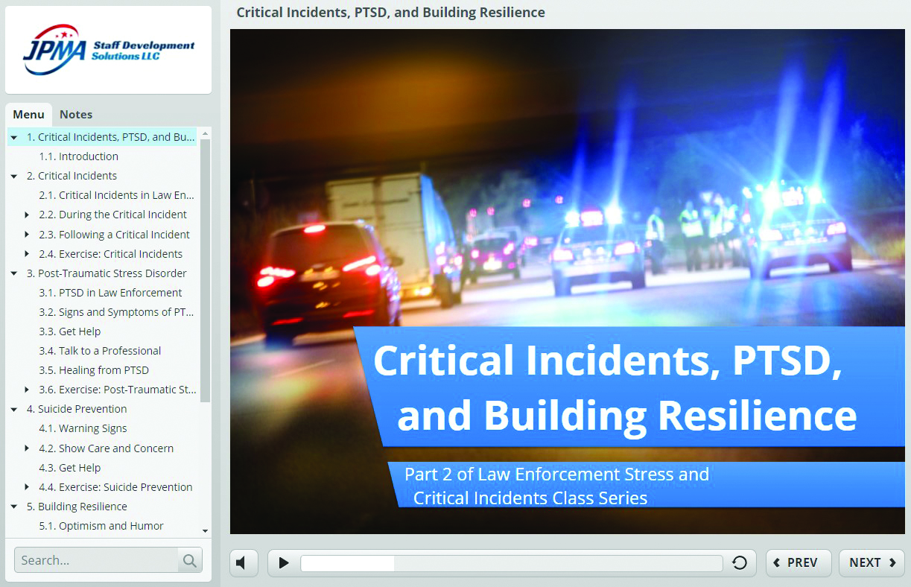The height and width of the screenshot is (587, 911).
Task: Type in the Search field
Action: (97, 561)
